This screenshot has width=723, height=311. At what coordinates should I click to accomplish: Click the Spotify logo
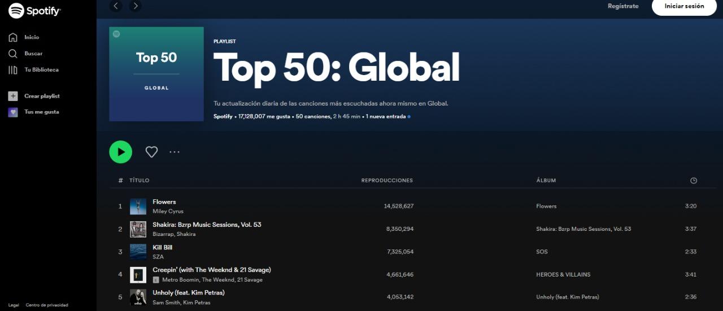(x=34, y=10)
